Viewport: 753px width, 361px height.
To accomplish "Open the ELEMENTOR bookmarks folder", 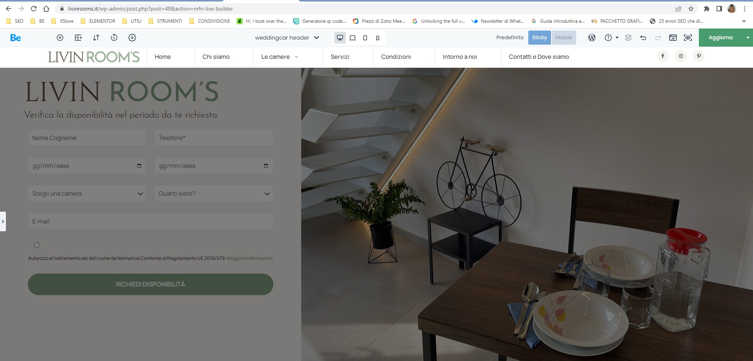I will coord(98,21).
